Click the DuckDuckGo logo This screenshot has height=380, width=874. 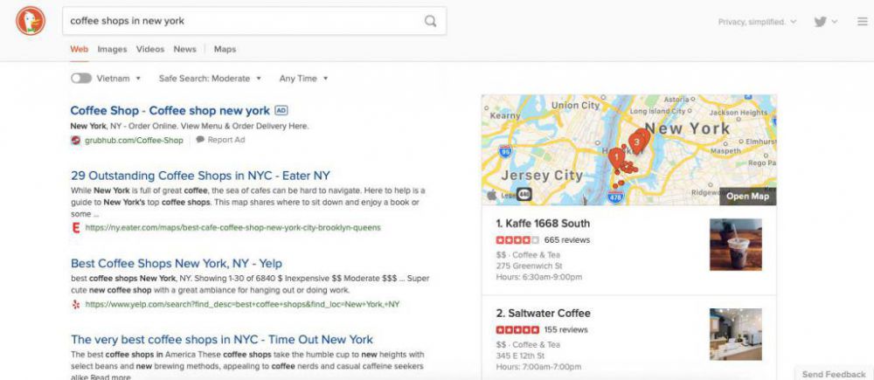(30, 22)
